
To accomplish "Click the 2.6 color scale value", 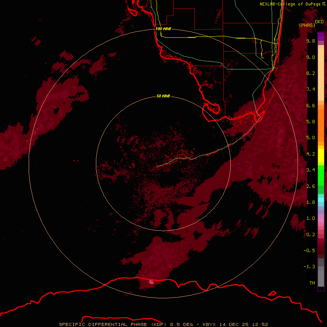I will [311, 186].
